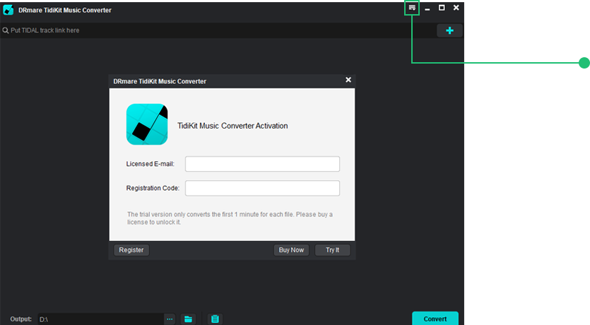Browse output path with three-dots button

[x=170, y=319]
